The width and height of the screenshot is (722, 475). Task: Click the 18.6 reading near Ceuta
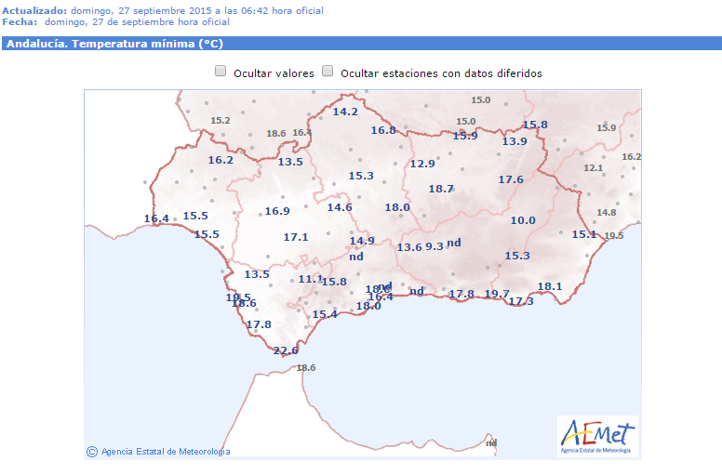(x=306, y=368)
